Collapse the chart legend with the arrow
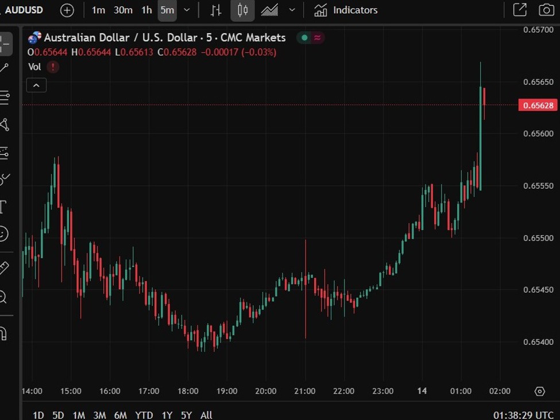 [x=36, y=85]
